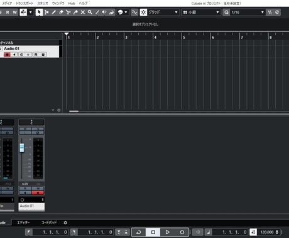The image size is (289, 238).
Task: Select the Draw pencil tool
Action: [54, 13]
